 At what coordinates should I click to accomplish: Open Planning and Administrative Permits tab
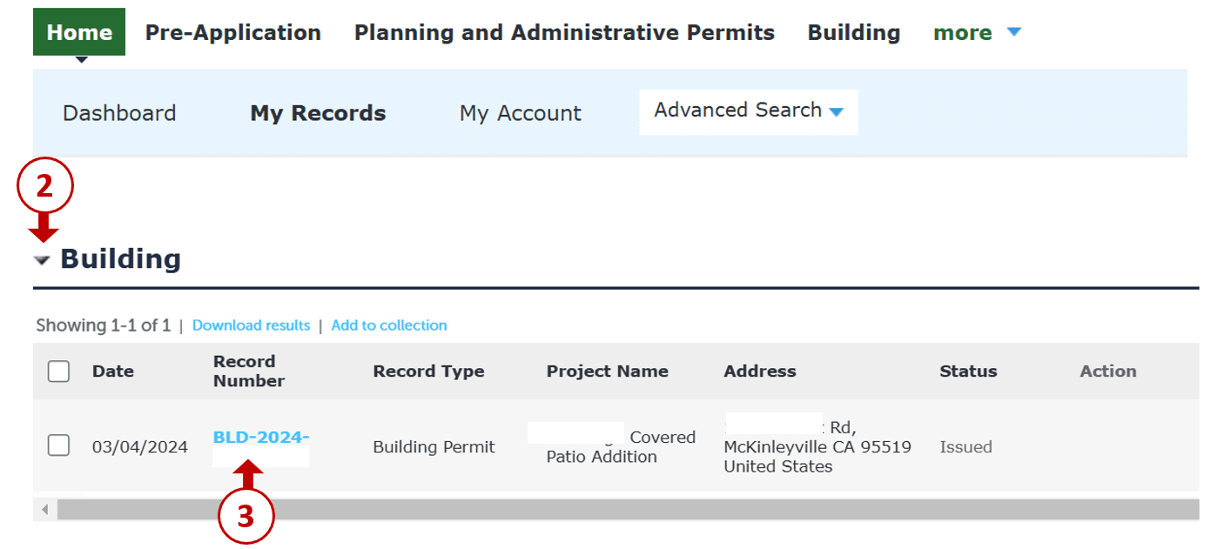[x=564, y=33]
